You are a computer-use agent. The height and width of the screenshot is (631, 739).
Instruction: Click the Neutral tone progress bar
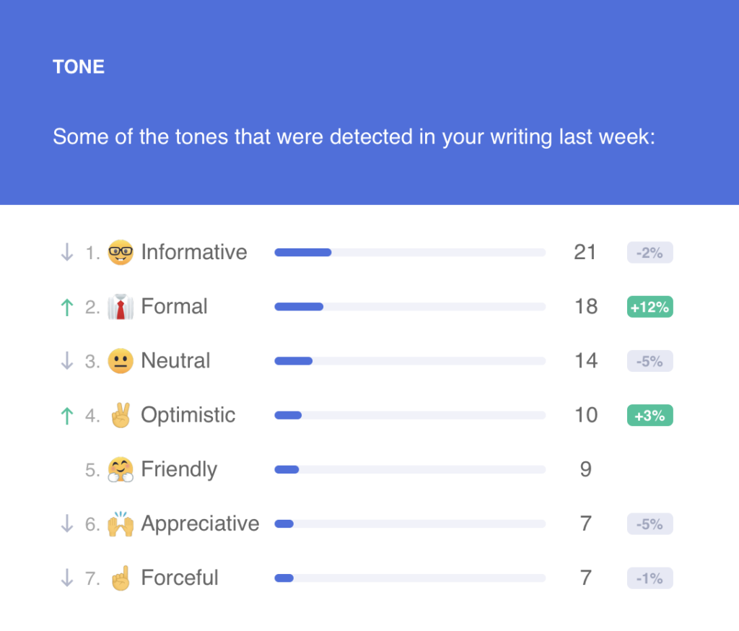pyautogui.click(x=410, y=361)
